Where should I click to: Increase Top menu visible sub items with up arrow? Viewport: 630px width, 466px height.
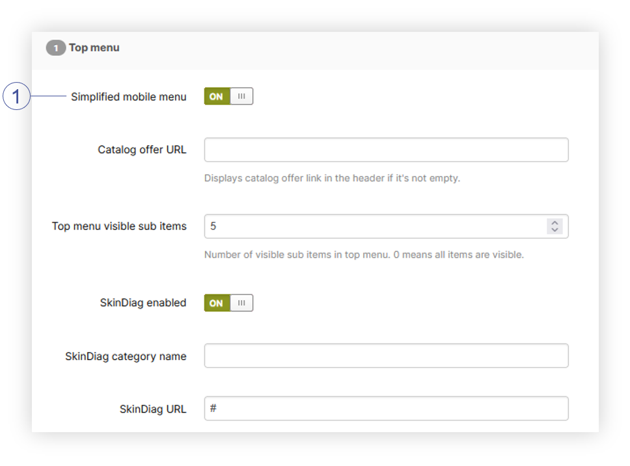(555, 223)
